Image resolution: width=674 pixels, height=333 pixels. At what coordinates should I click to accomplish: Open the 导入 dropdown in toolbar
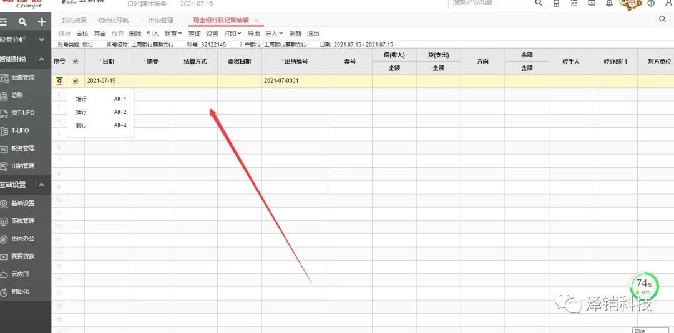pos(274,34)
